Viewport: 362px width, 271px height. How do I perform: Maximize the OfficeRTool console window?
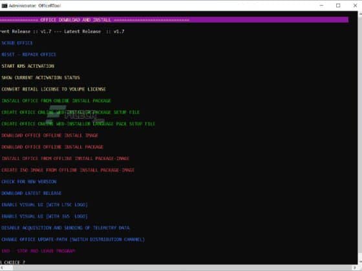338,6
